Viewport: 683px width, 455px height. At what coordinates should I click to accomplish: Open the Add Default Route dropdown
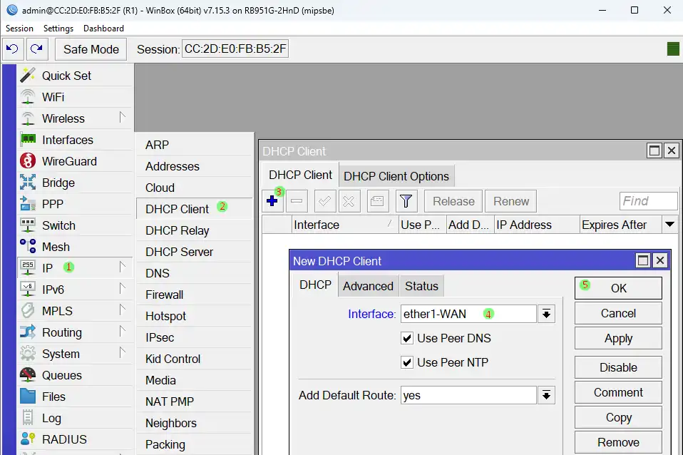click(x=547, y=395)
